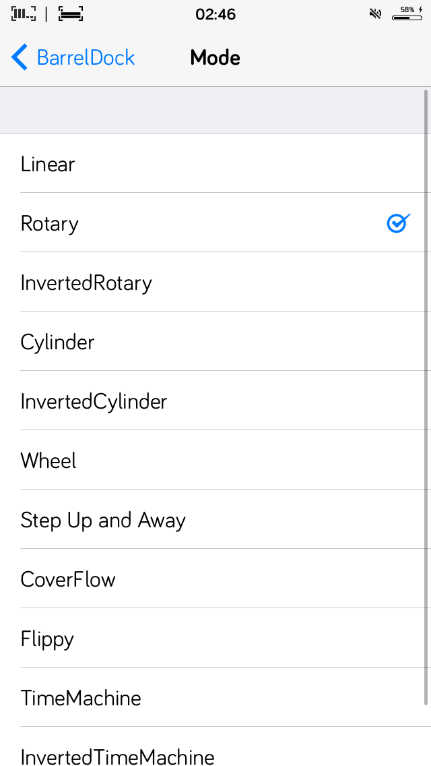Choose Step Up and Away mode
Screen dimensions: 431x766
point(215,520)
